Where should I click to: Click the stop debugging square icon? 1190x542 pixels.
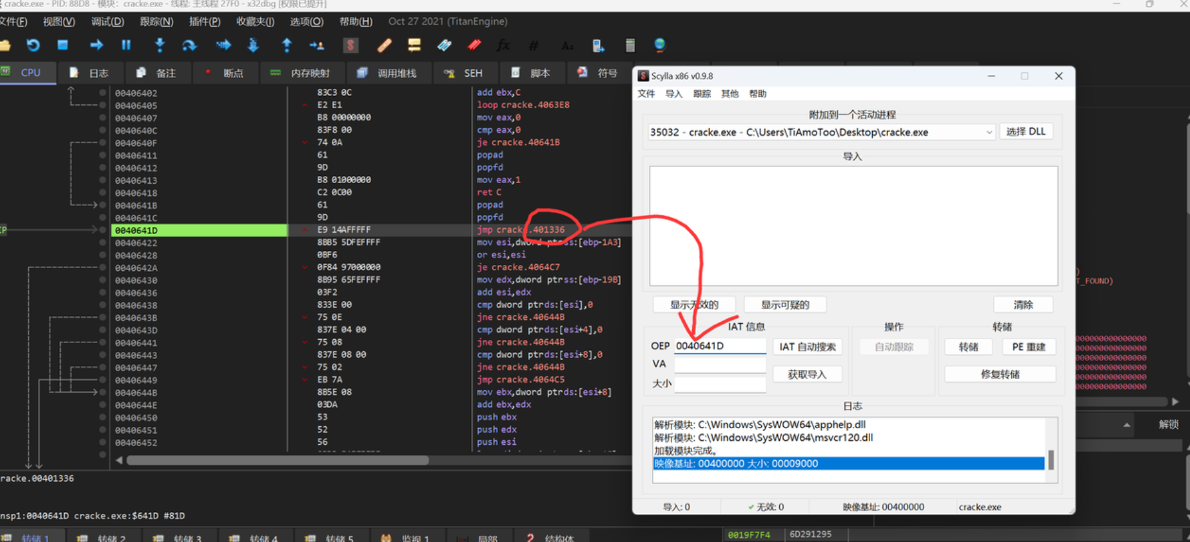click(62, 45)
